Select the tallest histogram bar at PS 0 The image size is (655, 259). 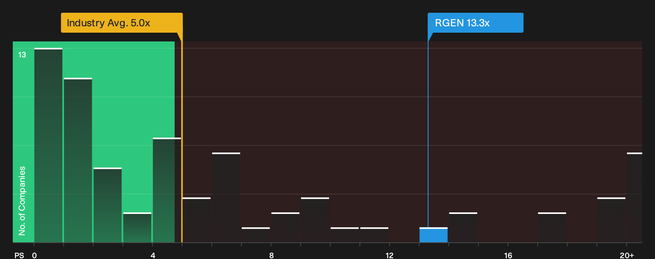point(48,145)
